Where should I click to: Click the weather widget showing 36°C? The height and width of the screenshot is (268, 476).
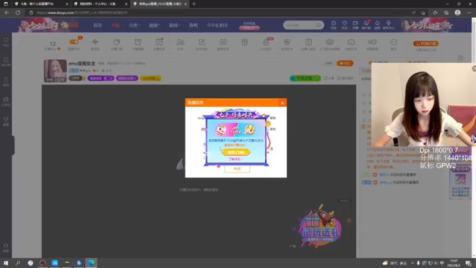coord(394,263)
